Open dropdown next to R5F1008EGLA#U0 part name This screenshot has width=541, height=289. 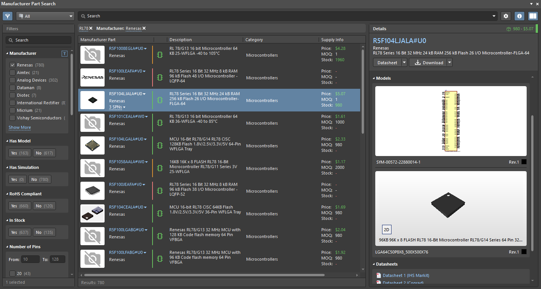point(145,49)
